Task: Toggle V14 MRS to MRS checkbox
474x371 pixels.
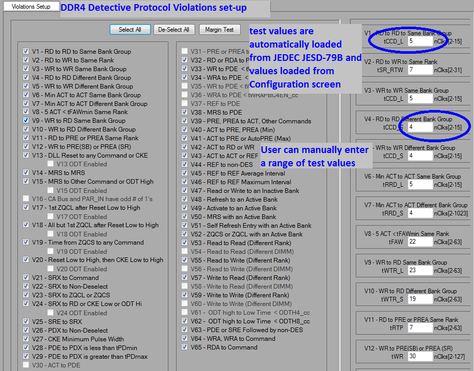Action: click(x=26, y=172)
